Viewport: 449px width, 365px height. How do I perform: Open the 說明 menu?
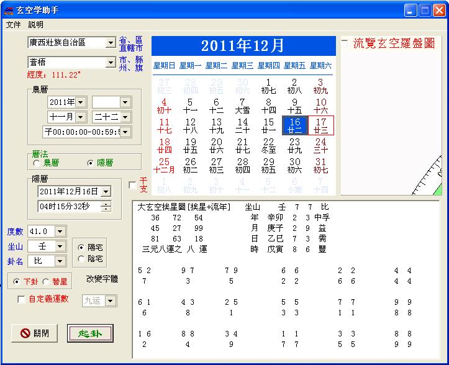[36, 25]
